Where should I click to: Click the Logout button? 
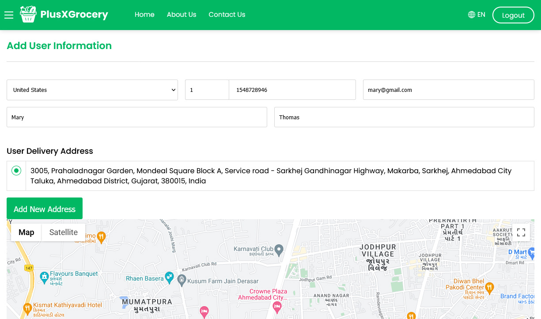coord(513,15)
